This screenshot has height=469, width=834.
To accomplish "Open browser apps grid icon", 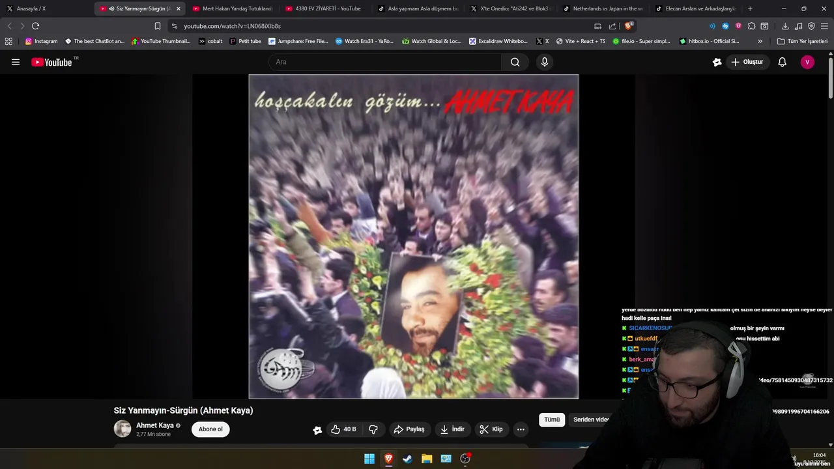I will tap(8, 41).
